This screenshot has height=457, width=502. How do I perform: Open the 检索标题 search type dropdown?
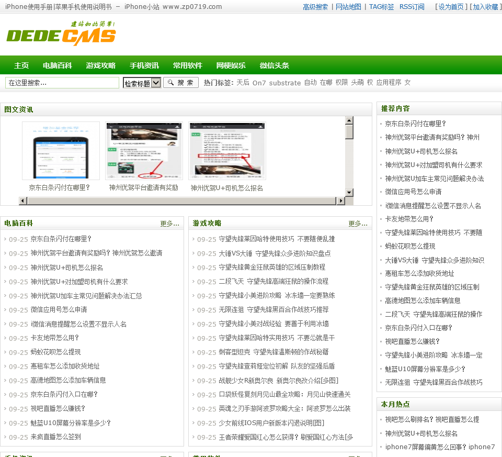[142, 83]
